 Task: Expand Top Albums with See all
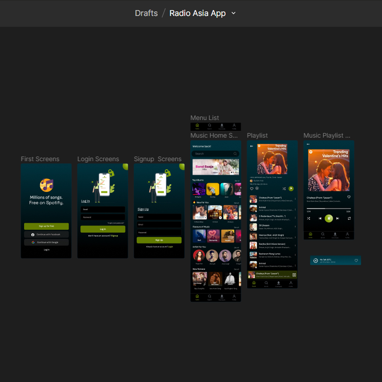[237, 180]
